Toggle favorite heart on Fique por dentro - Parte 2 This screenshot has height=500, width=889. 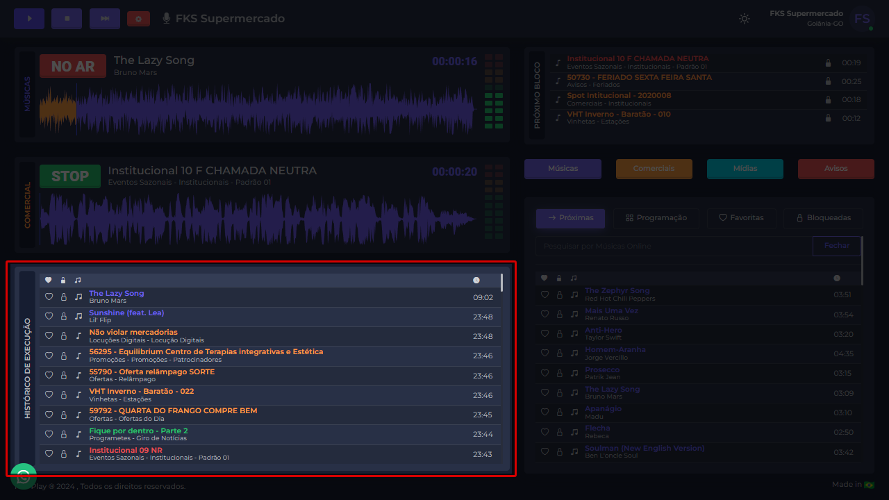[49, 434]
